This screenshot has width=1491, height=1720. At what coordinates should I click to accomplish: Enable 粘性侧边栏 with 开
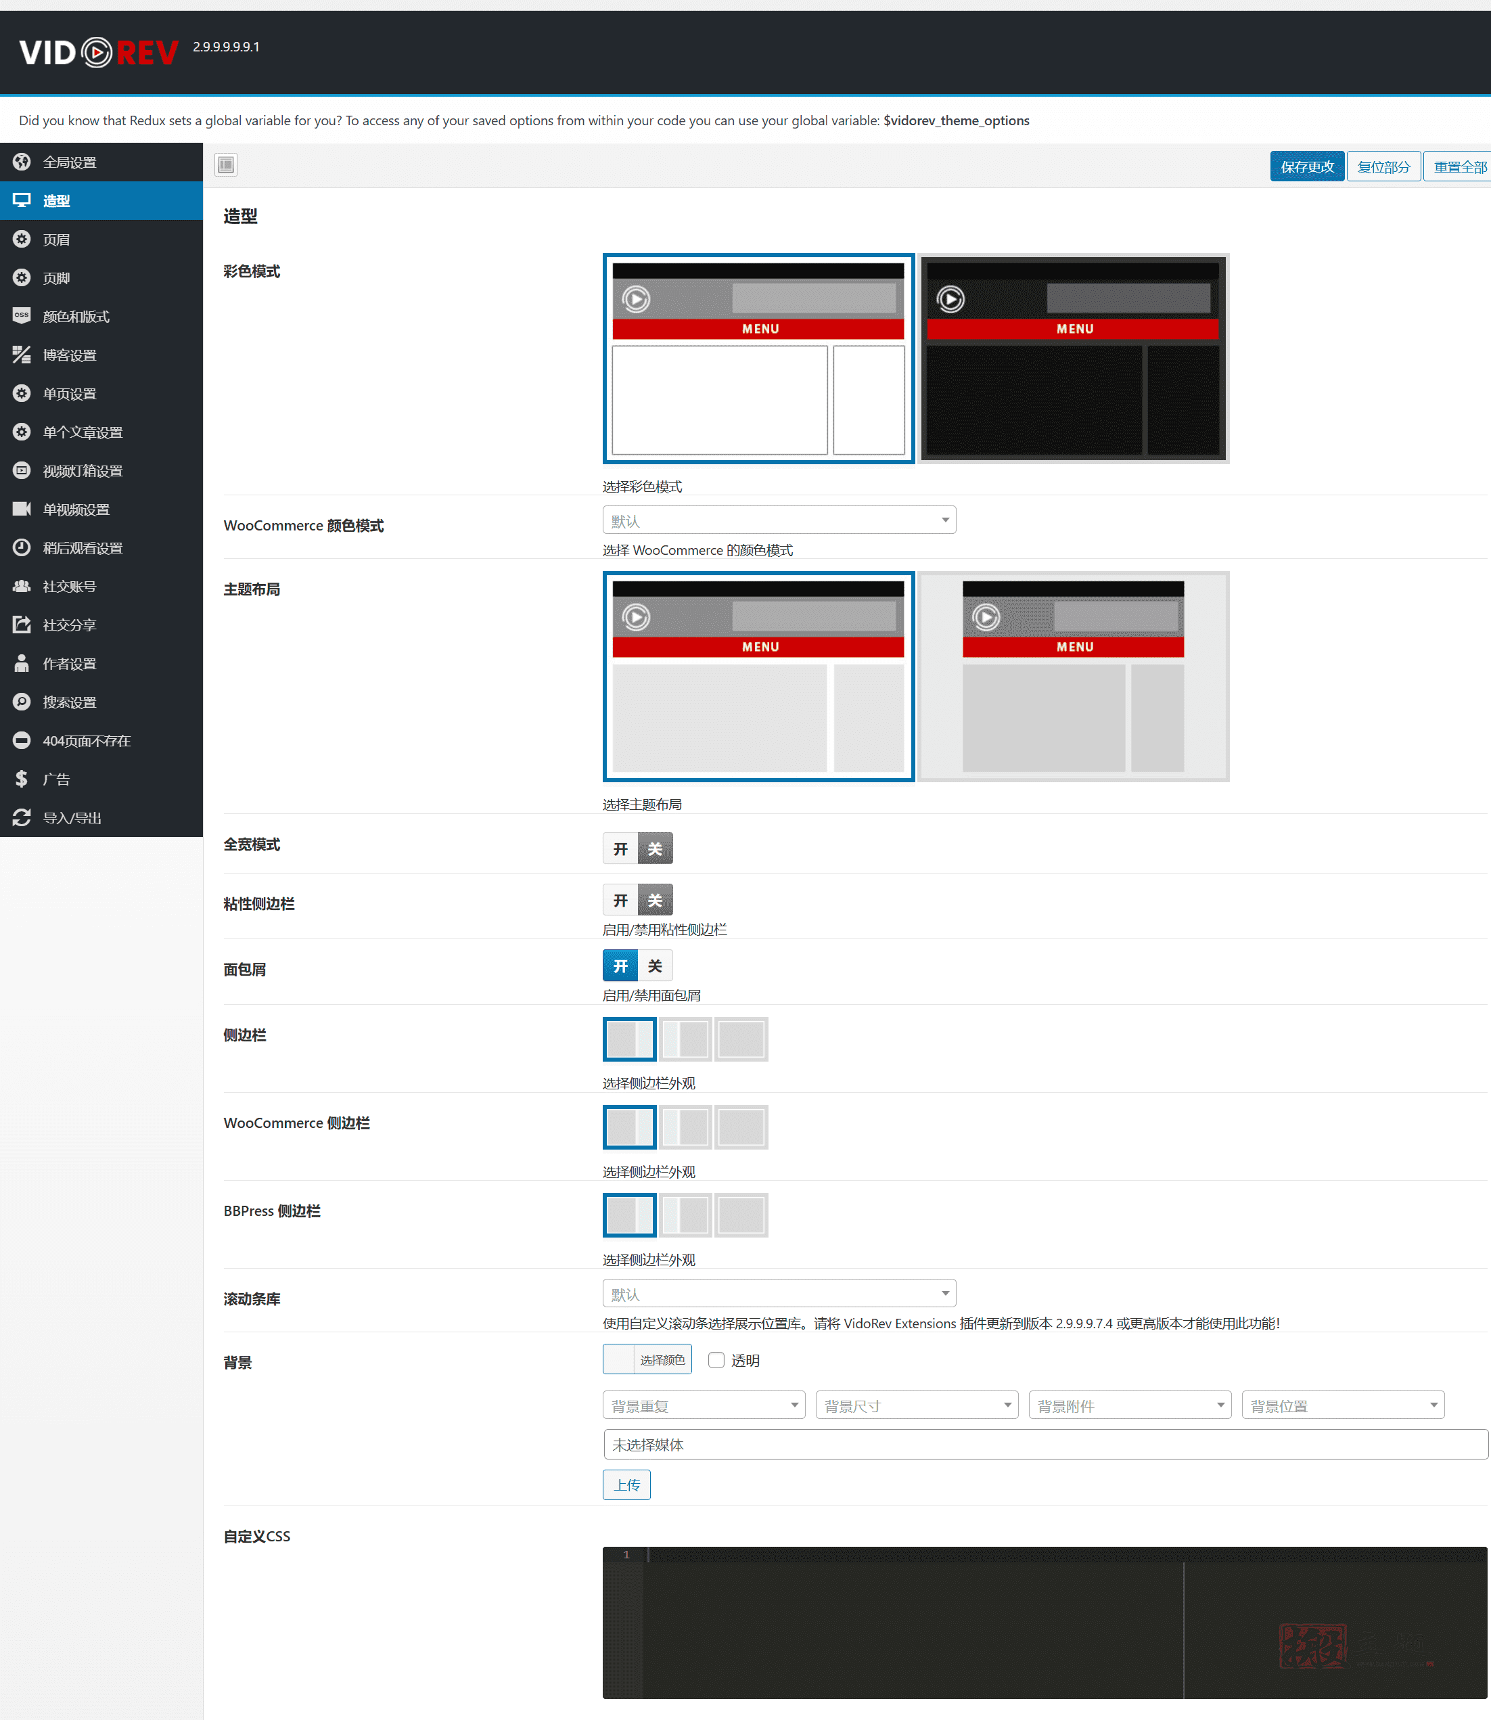point(621,901)
